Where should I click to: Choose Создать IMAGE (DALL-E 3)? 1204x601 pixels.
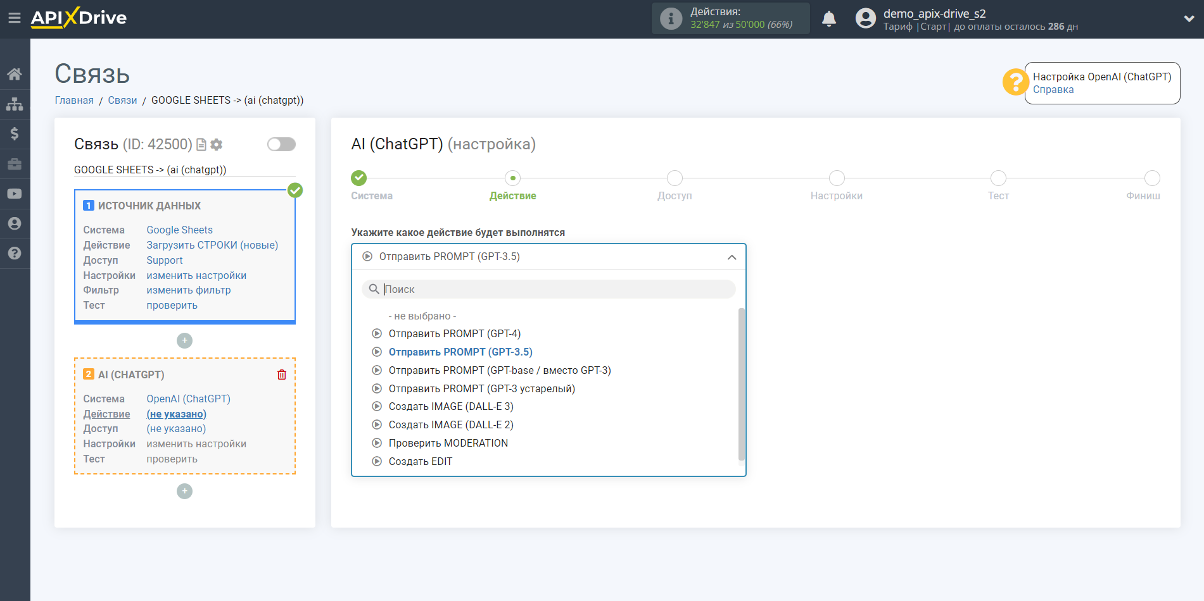point(450,407)
